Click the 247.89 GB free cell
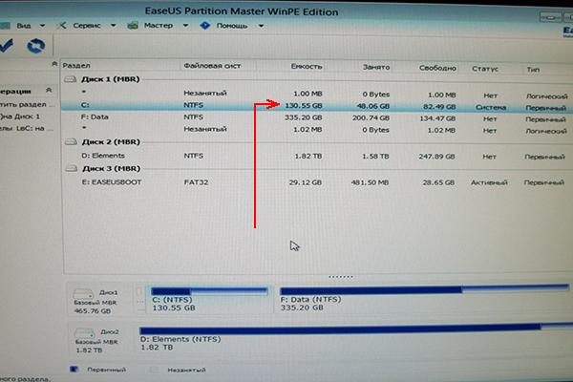The width and height of the screenshot is (573, 382). [436, 157]
